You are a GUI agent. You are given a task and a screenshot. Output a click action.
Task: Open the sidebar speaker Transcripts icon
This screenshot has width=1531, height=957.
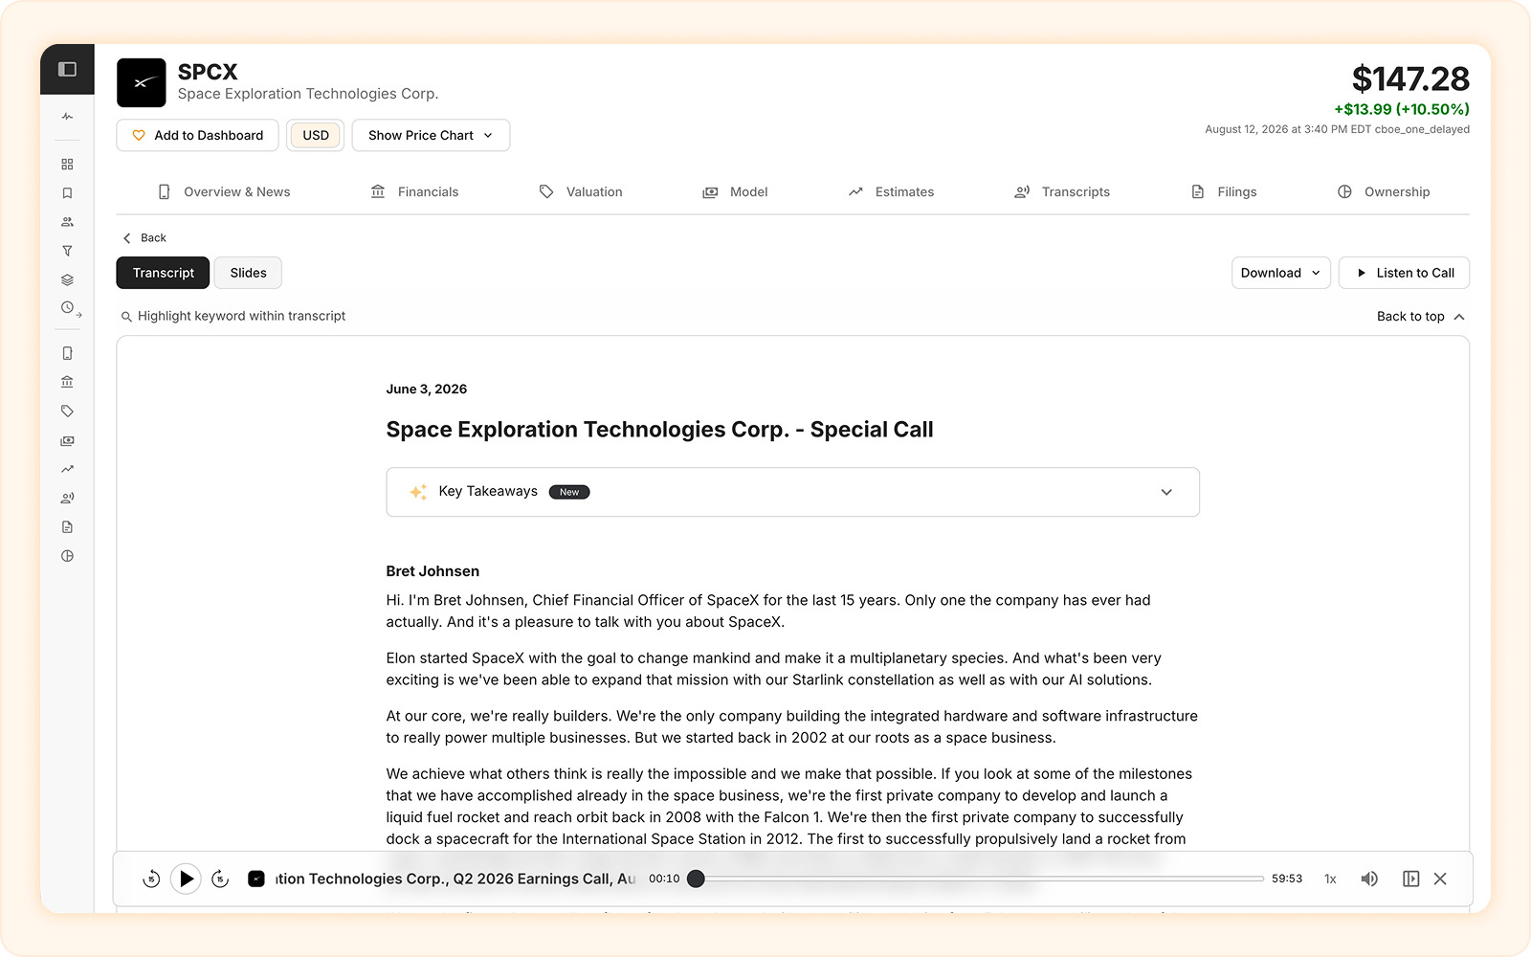[x=67, y=498]
